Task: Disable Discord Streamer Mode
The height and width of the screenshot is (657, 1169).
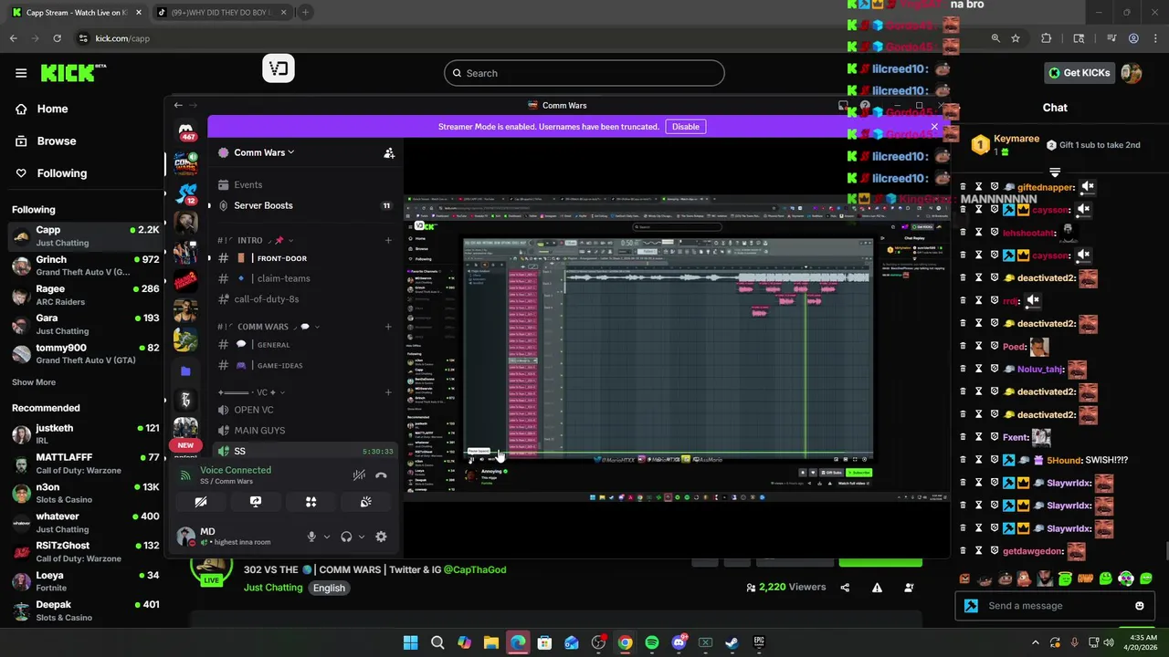Action: [x=686, y=127]
